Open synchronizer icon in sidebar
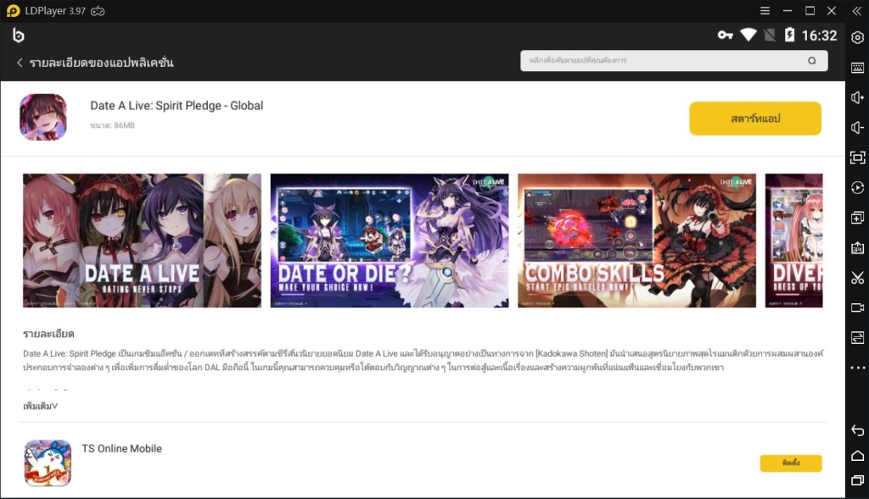 click(857, 337)
